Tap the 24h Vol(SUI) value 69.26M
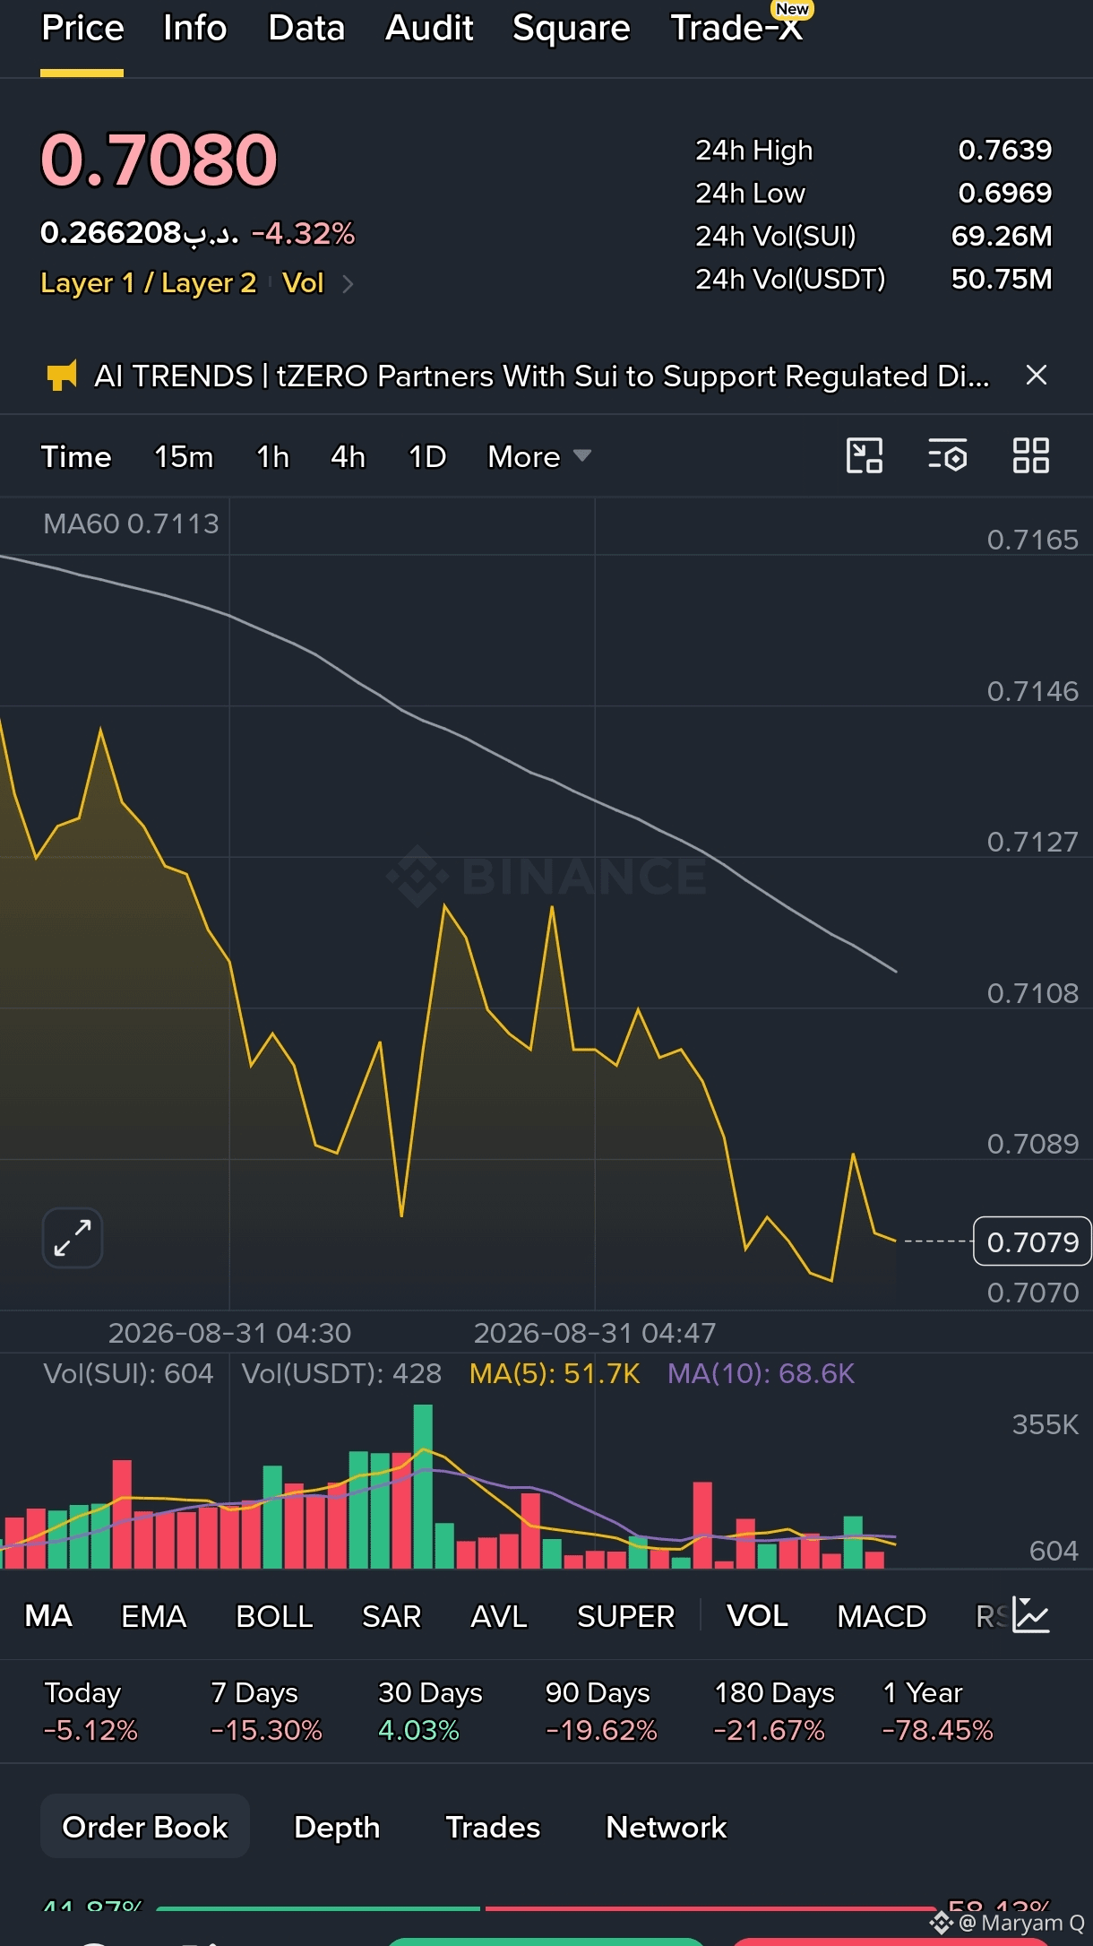Viewport: 1093px width, 1946px height. coord(1002,236)
